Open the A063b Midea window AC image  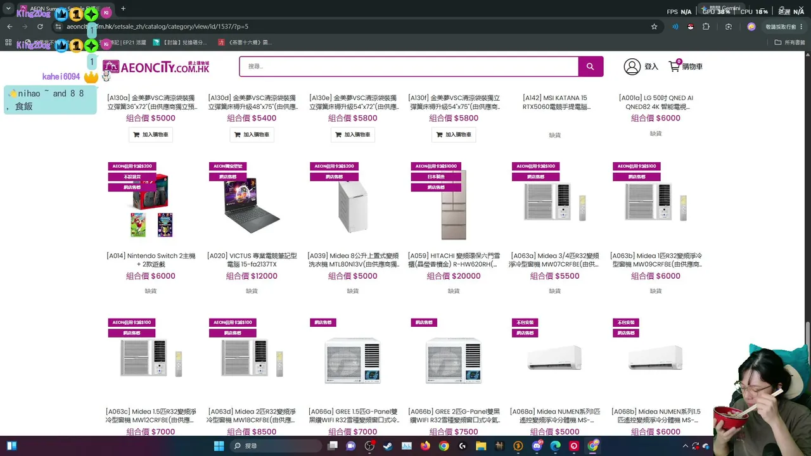[x=656, y=203]
